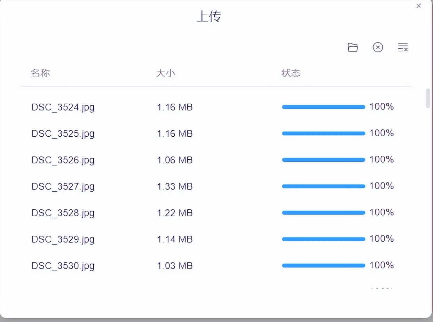This screenshot has width=433, height=322.
Task: Select file DSC_3528.jpg
Action: 63,213
